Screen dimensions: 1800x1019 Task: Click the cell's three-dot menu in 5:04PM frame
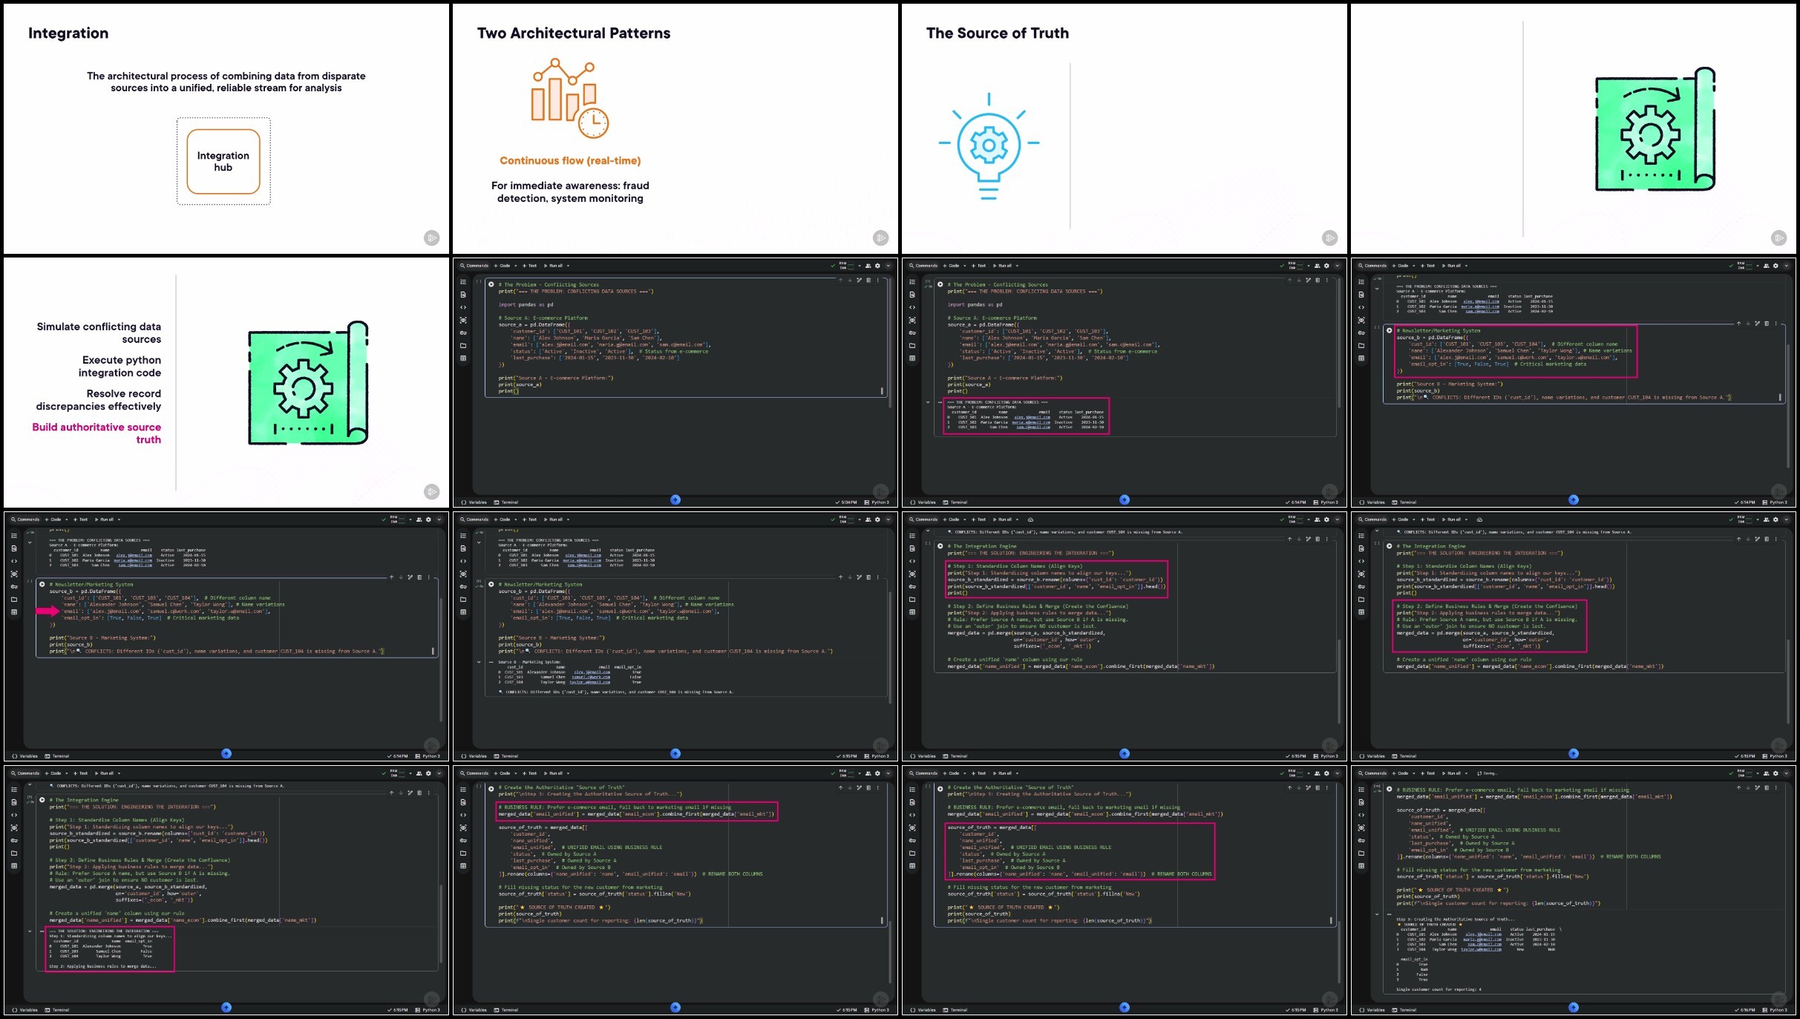[878, 281]
